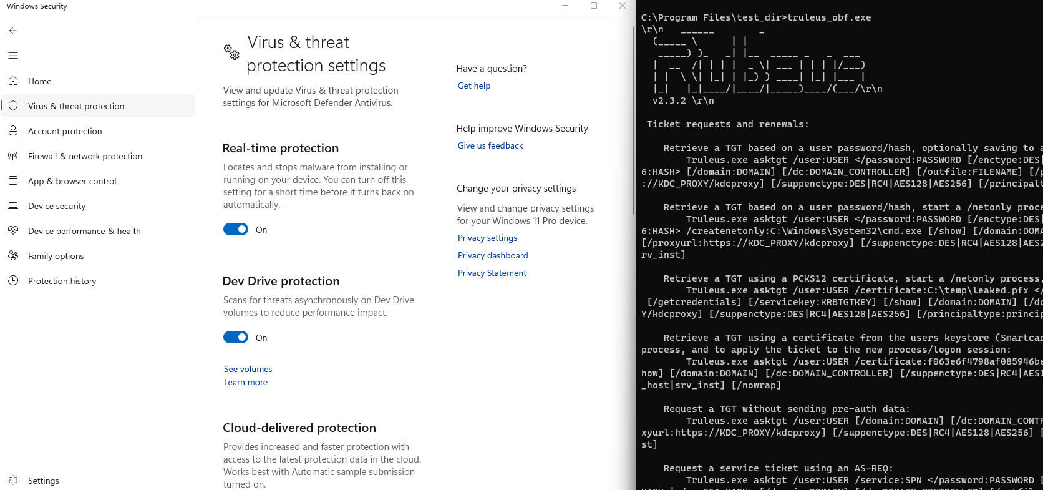The width and height of the screenshot is (1043, 490).
Task: Click the v2.3.2 version text in terminal
Action: [x=683, y=100]
